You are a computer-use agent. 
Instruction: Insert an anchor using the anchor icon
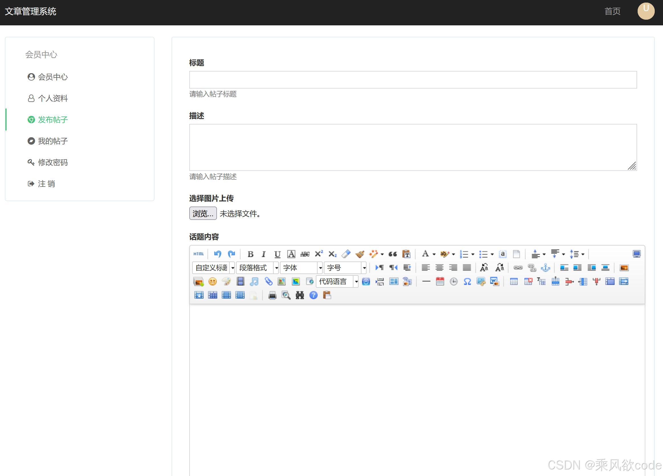click(x=546, y=267)
